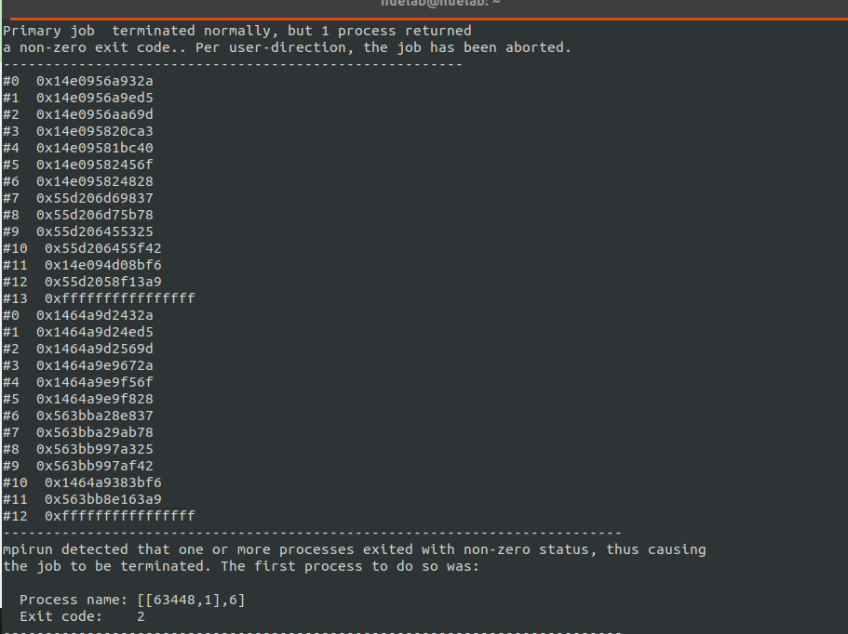This screenshot has width=848, height=634.
Task: Click the address 0x14e095824828
Action: click(x=95, y=181)
